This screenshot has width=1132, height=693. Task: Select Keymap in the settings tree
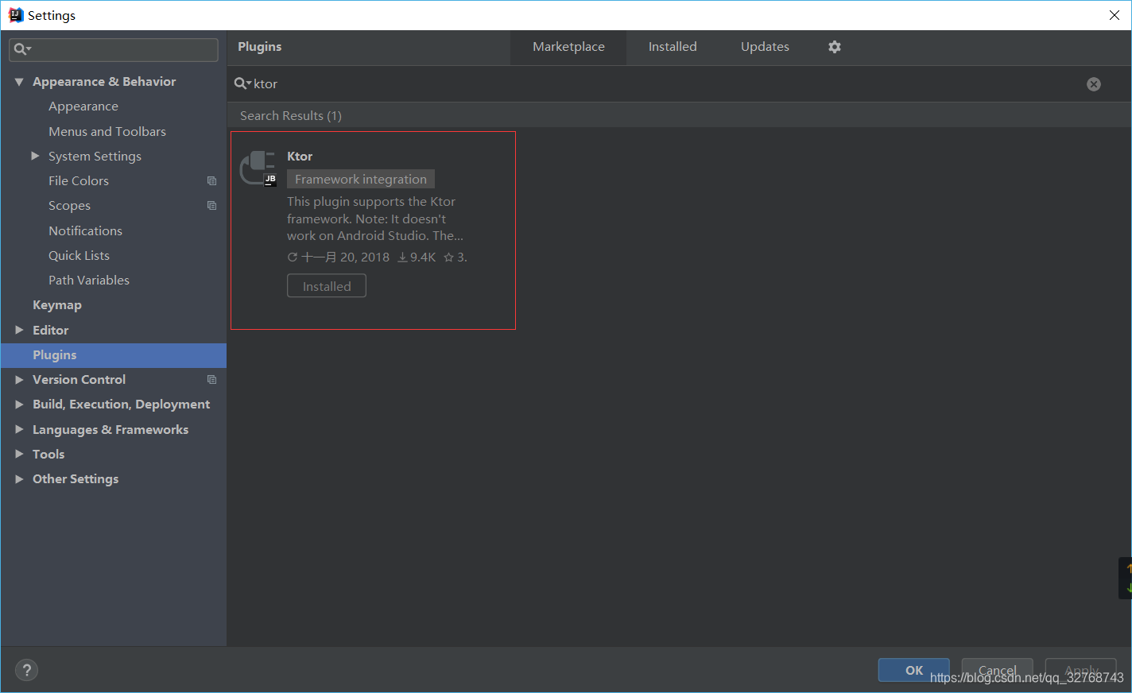57,305
